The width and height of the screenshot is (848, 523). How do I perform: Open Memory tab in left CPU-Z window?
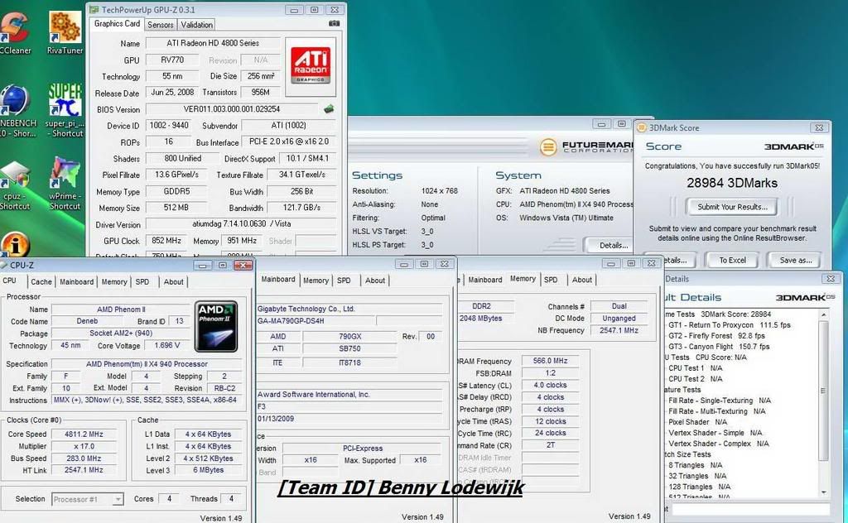(x=114, y=282)
